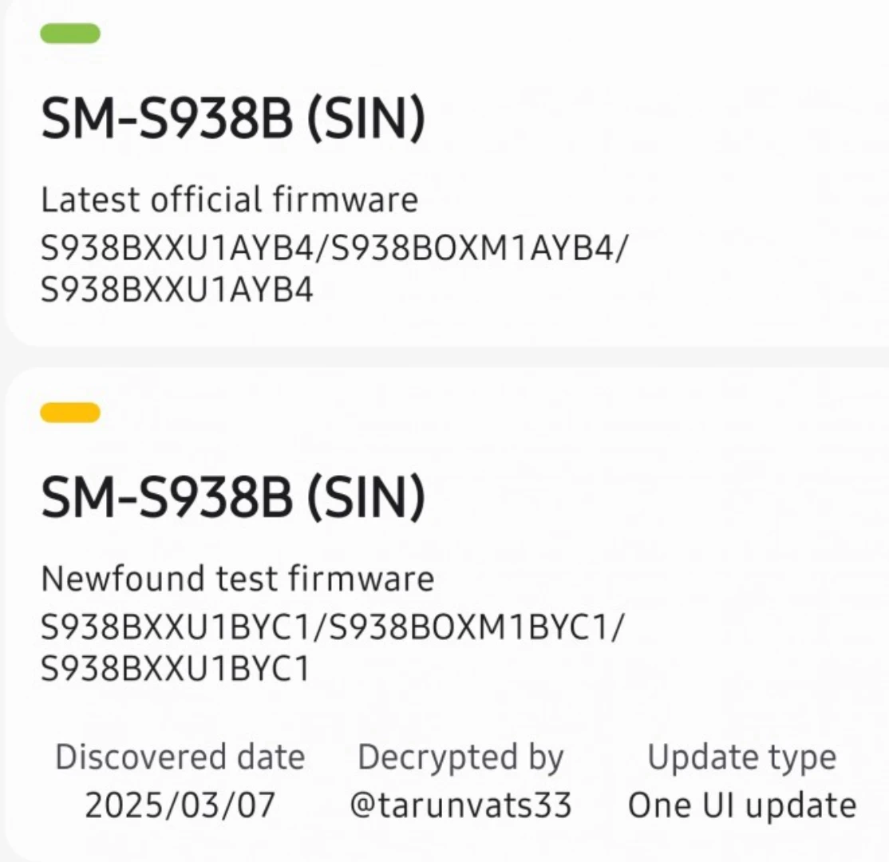The height and width of the screenshot is (862, 889).
Task: Click first S938BXXU1BYC1 code in test firmware
Action: (x=176, y=629)
